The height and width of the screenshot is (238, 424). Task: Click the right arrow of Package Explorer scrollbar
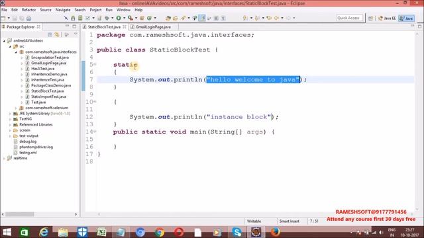coord(76,214)
